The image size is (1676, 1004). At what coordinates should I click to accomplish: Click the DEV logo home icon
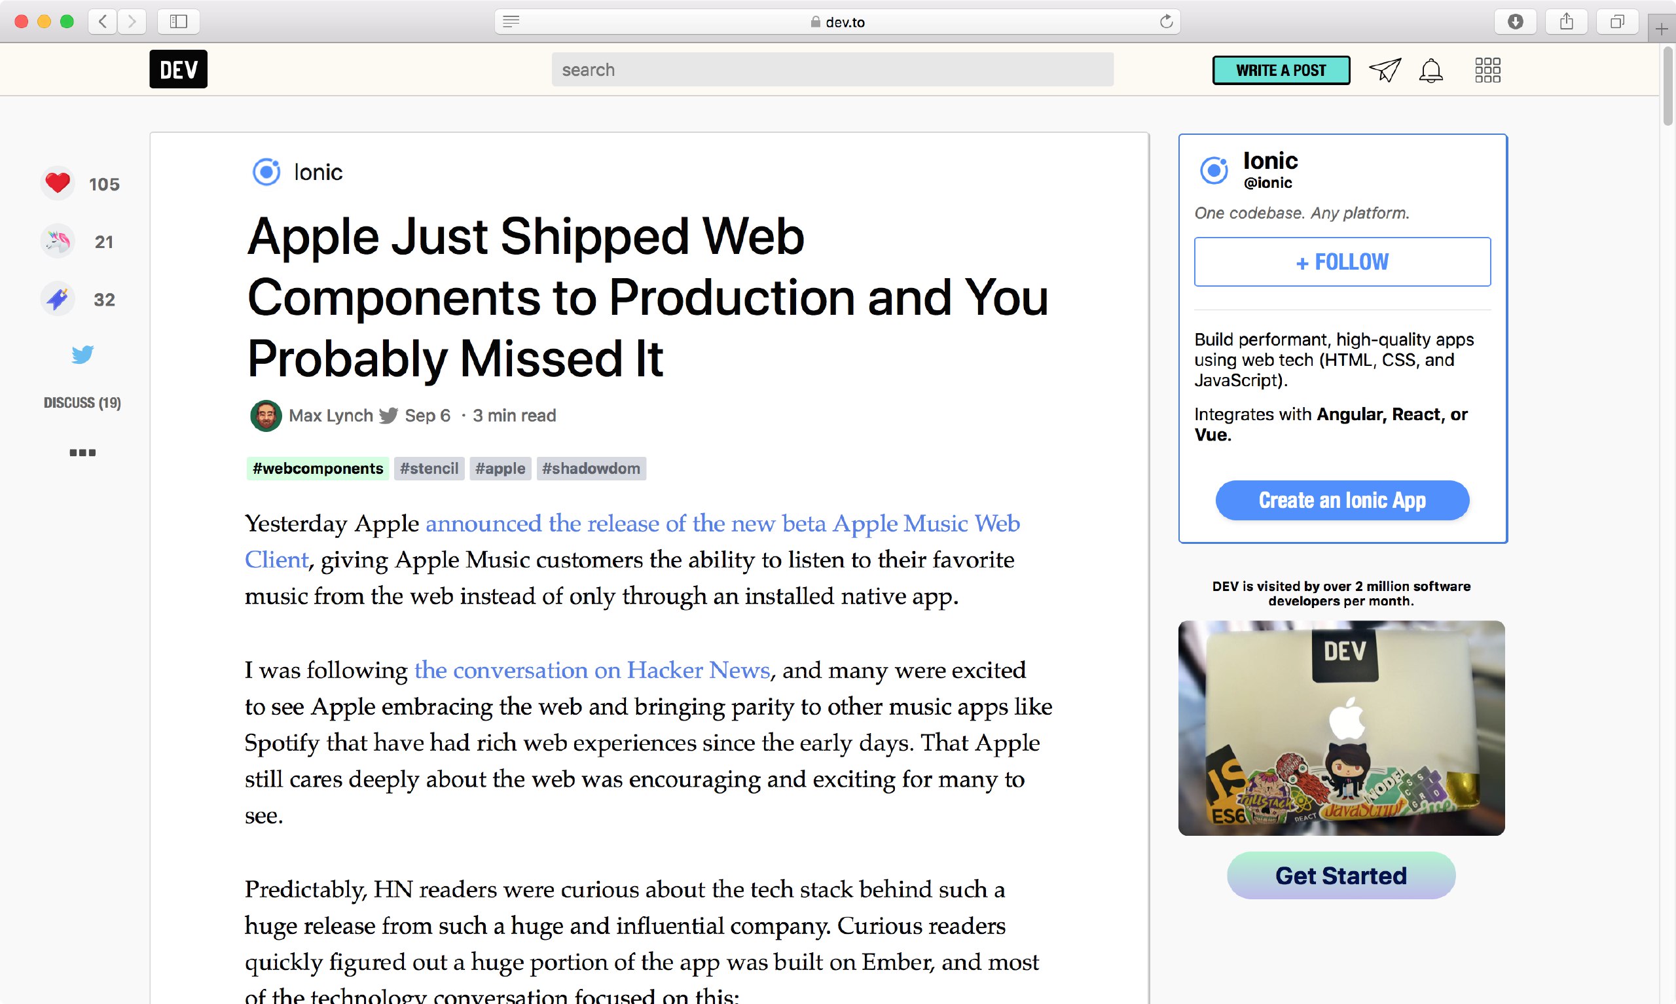tap(178, 69)
